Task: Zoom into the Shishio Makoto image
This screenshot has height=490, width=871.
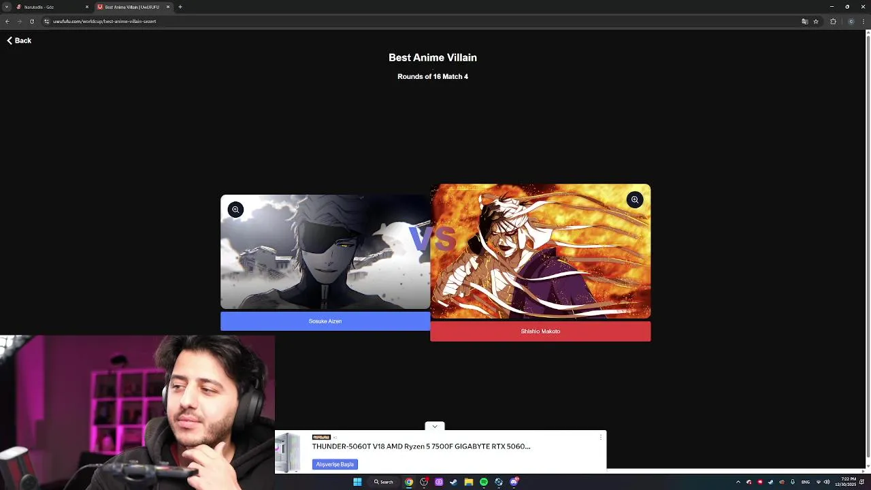Action: click(634, 199)
